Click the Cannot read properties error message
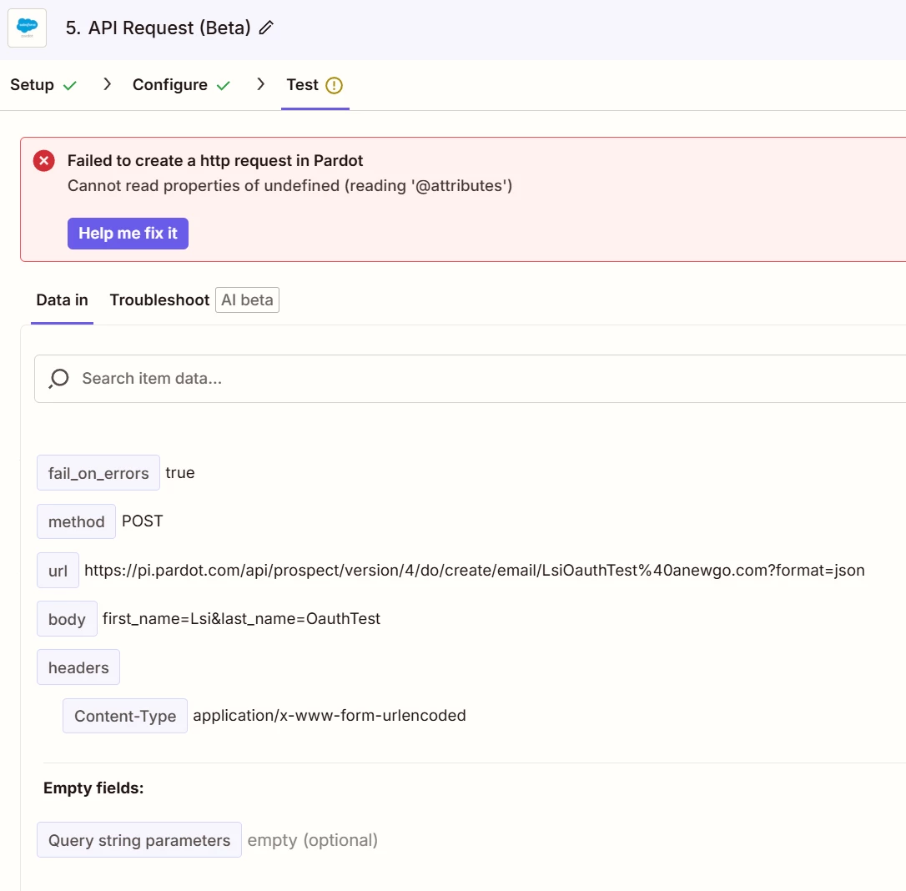Screen dimensions: 906x891 pyautogui.click(x=290, y=185)
